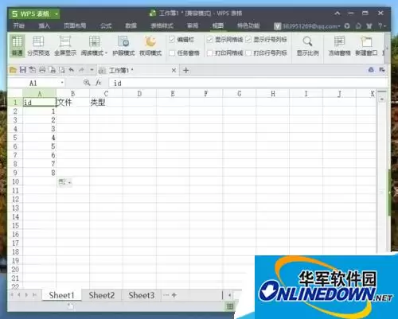
Task: Expand the Reading Mode (阅读模式) dropdown
Action: 106,53
